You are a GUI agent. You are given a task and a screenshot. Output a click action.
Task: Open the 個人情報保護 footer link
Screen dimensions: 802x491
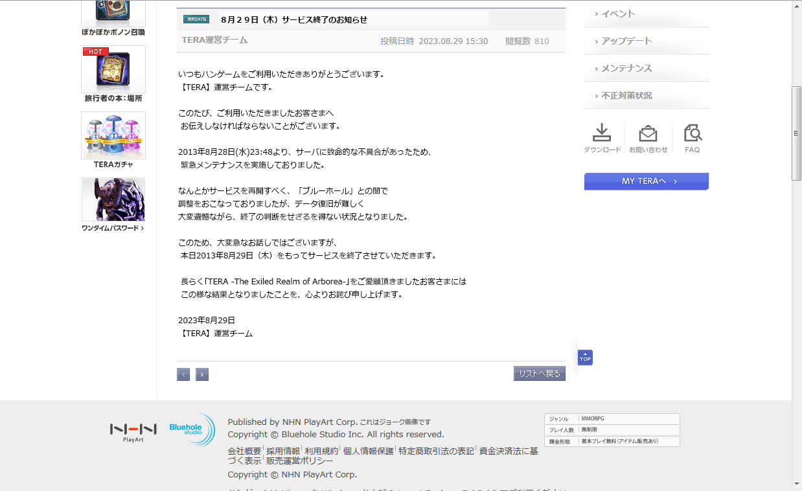click(x=369, y=451)
